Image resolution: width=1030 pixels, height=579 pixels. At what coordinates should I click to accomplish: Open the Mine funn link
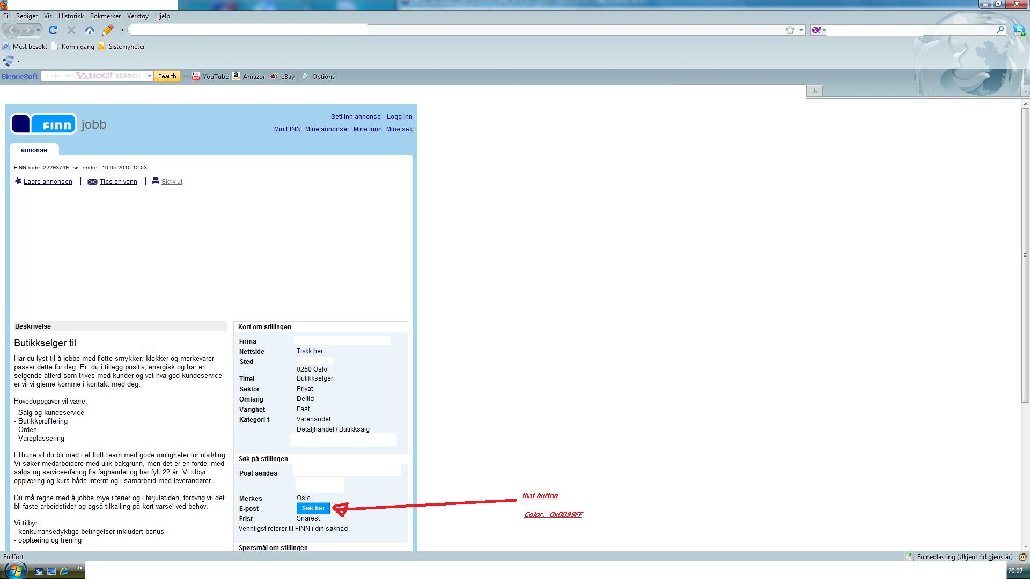click(x=367, y=129)
